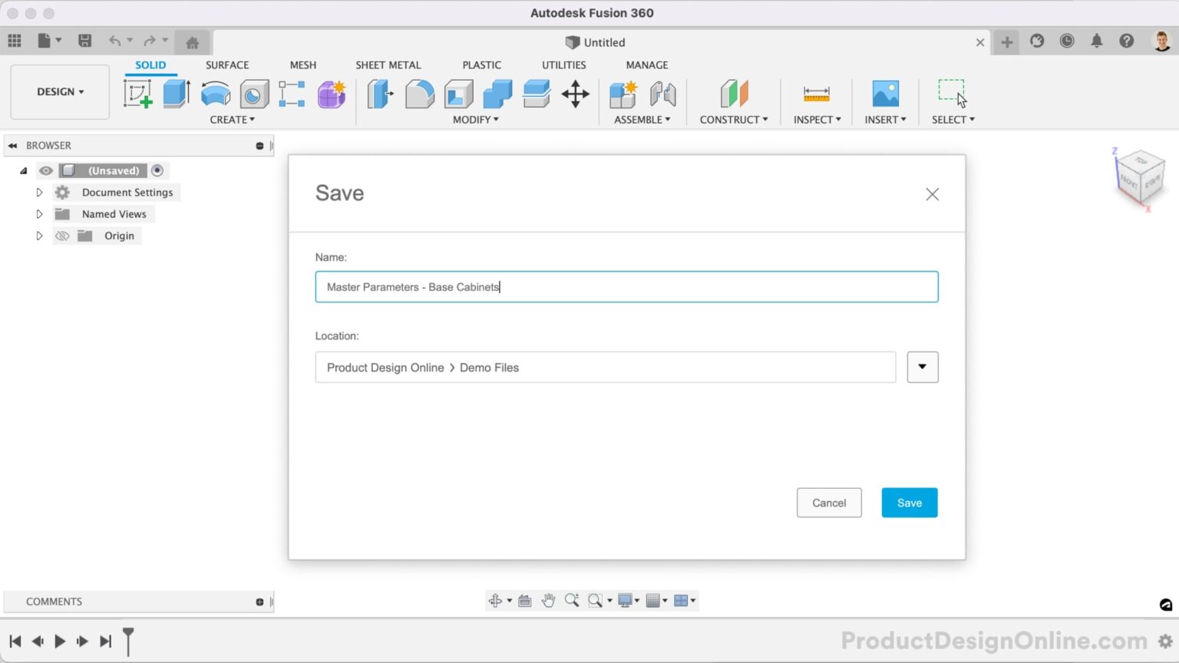The height and width of the screenshot is (663, 1179).
Task: Expand the Document Settings item
Action: (39, 193)
